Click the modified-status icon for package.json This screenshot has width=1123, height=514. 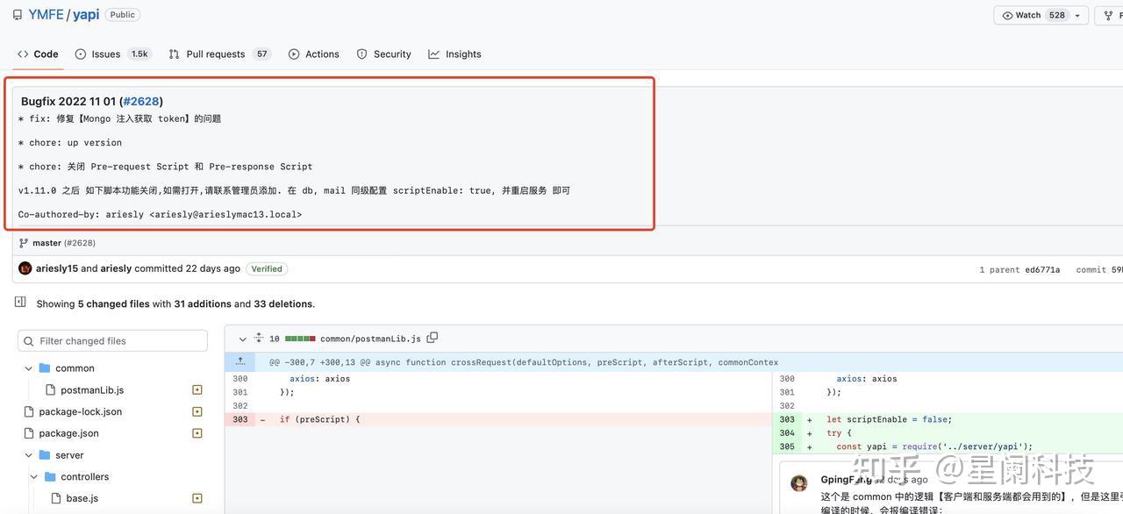[197, 433]
